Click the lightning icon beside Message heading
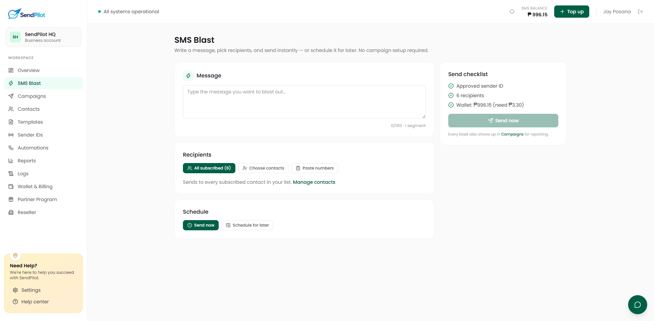Screen dimensions: 654x321 point(188,76)
